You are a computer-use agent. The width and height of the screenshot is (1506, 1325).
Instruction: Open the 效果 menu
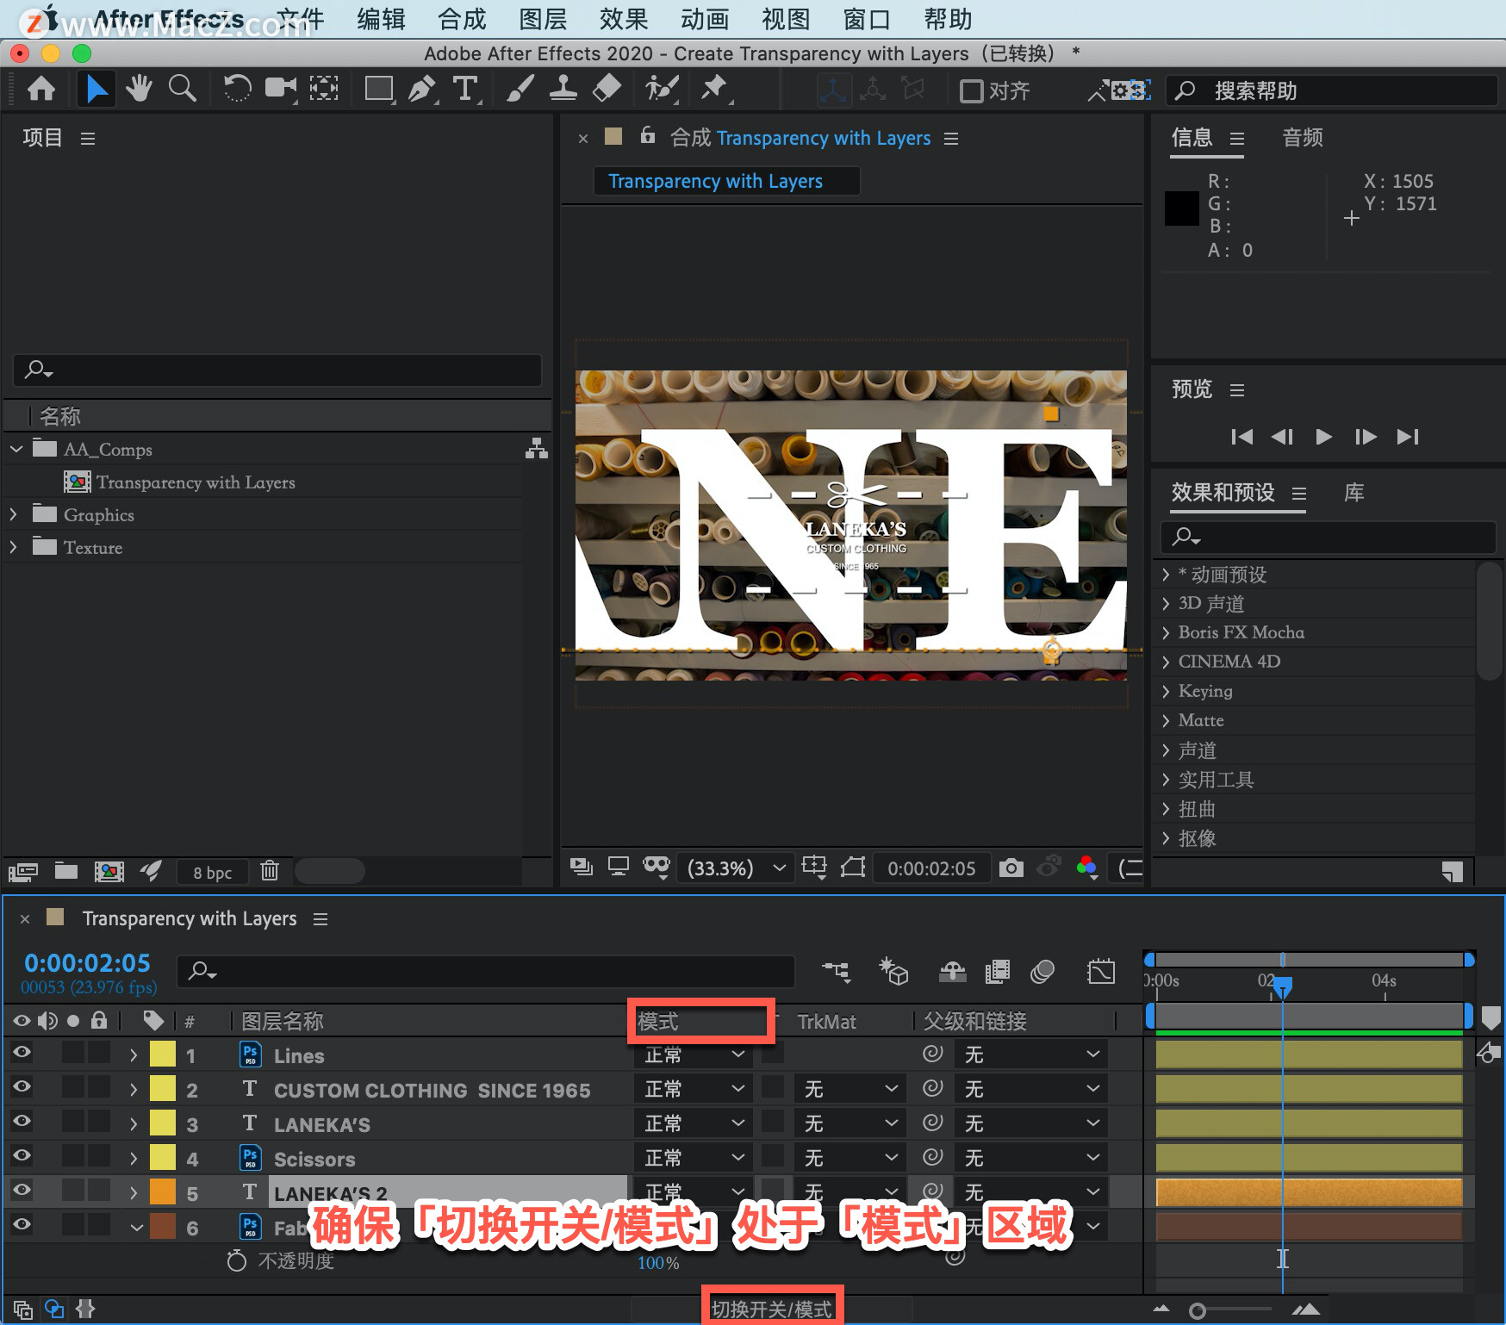point(624,19)
